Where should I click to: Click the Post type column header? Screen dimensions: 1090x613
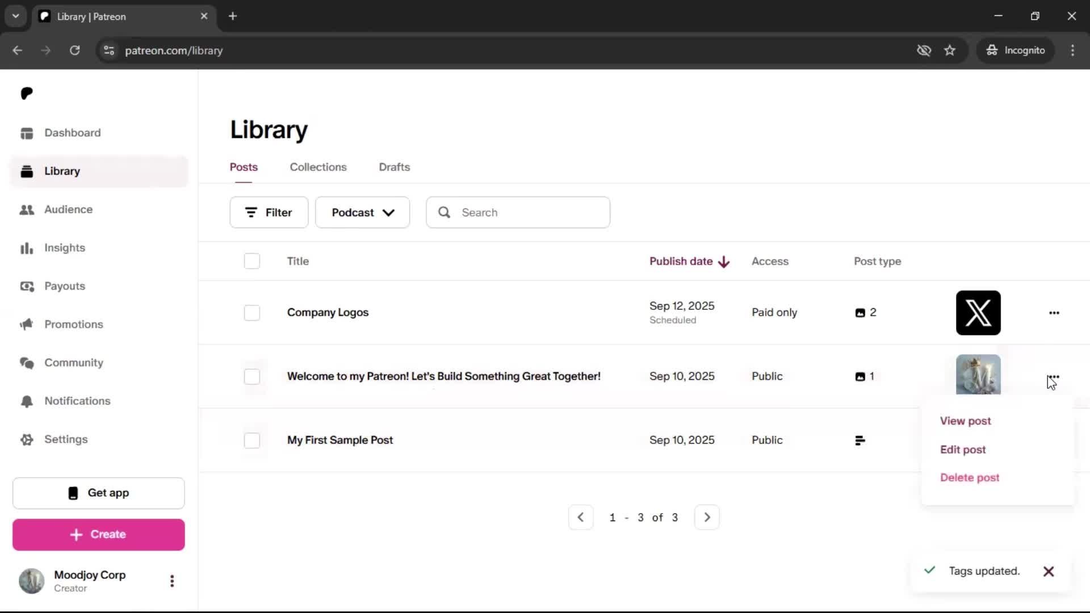click(x=877, y=261)
